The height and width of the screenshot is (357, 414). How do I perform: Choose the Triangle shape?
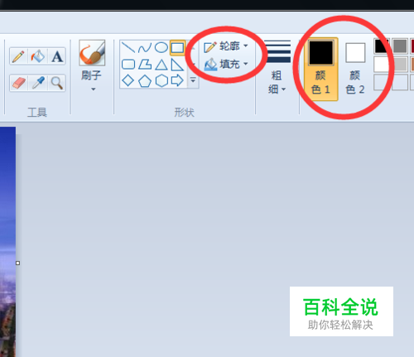[x=161, y=65]
